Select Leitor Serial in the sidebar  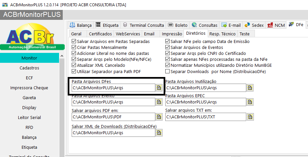(x=30, y=118)
